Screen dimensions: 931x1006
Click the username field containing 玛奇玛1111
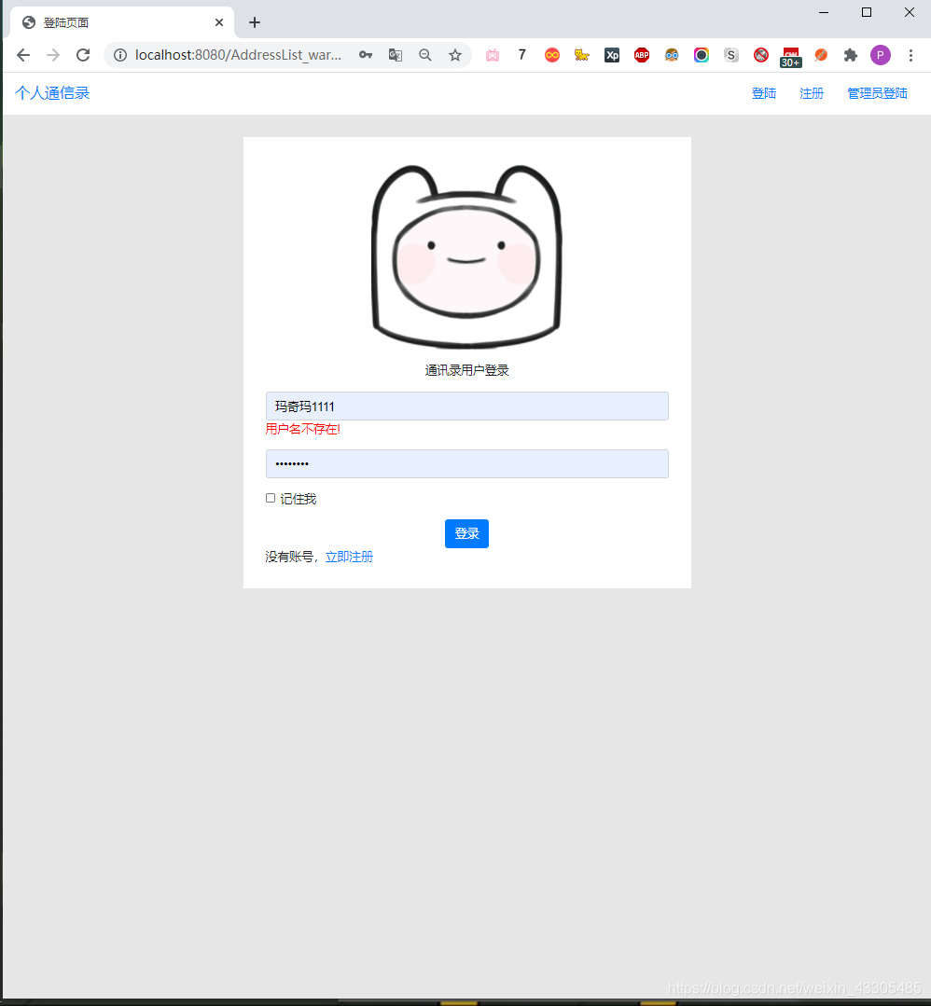point(466,407)
